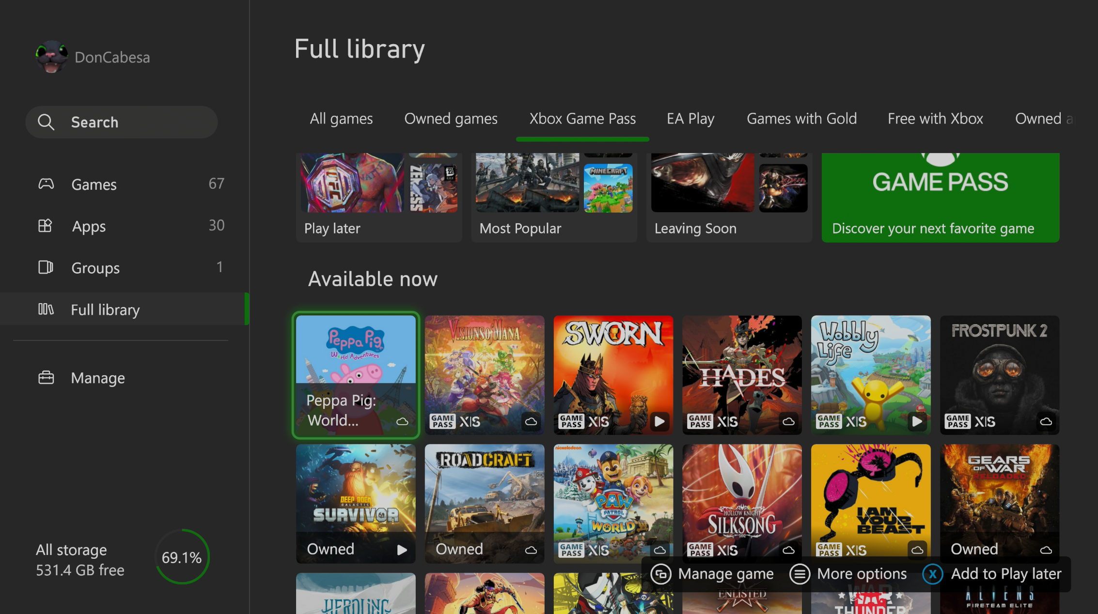
Task: Select Full library in sidebar
Action: click(x=105, y=310)
